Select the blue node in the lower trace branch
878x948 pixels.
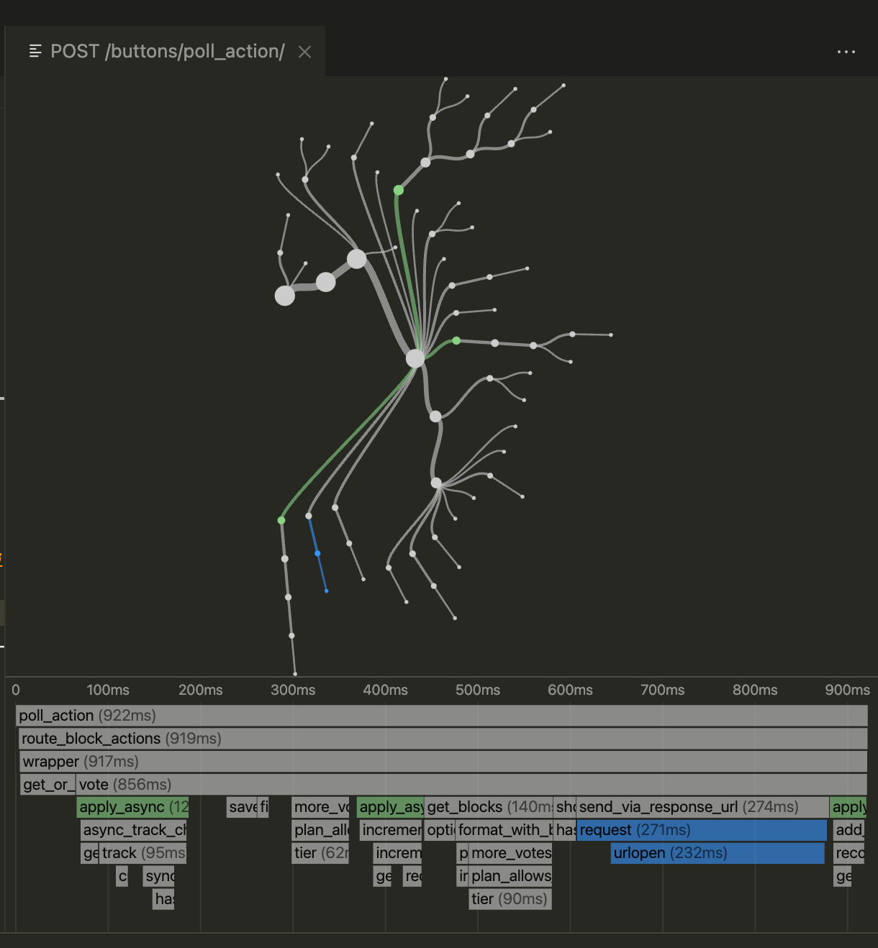coord(317,553)
